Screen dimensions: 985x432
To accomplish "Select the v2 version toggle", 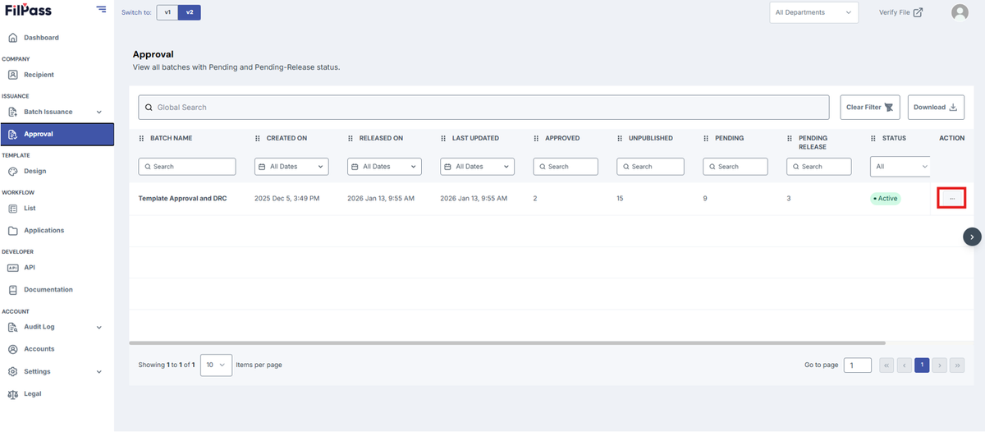I will pos(190,12).
